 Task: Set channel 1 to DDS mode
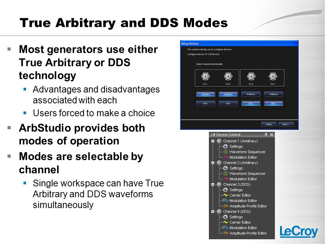click(205, 103)
